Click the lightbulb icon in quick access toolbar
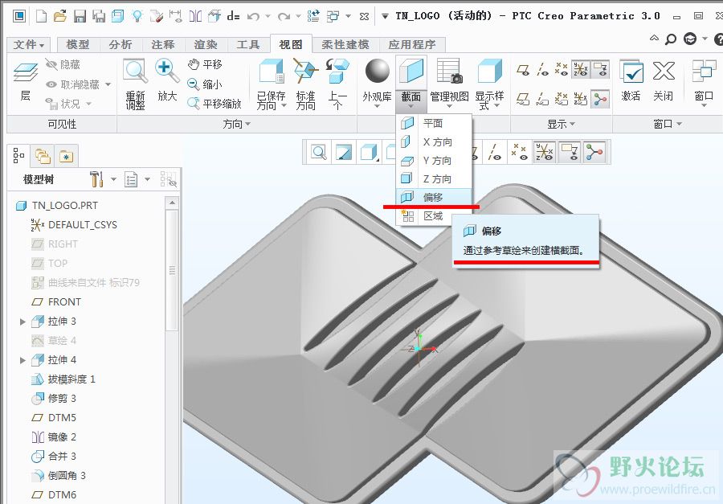Image resolution: width=723 pixels, height=504 pixels. pyautogui.click(x=137, y=17)
